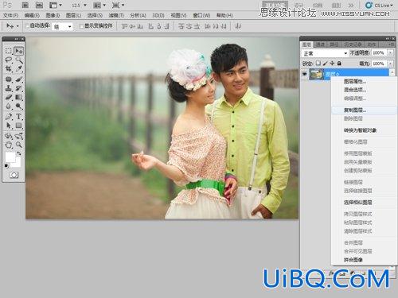The width and height of the screenshot is (398, 298).
Task: Select the Crop tool
Action: tap(9, 69)
